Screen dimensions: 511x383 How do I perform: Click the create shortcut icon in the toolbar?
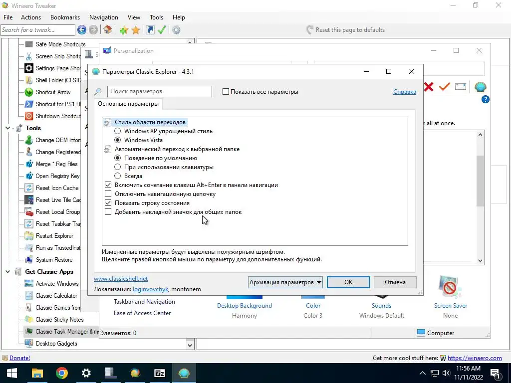click(150, 30)
